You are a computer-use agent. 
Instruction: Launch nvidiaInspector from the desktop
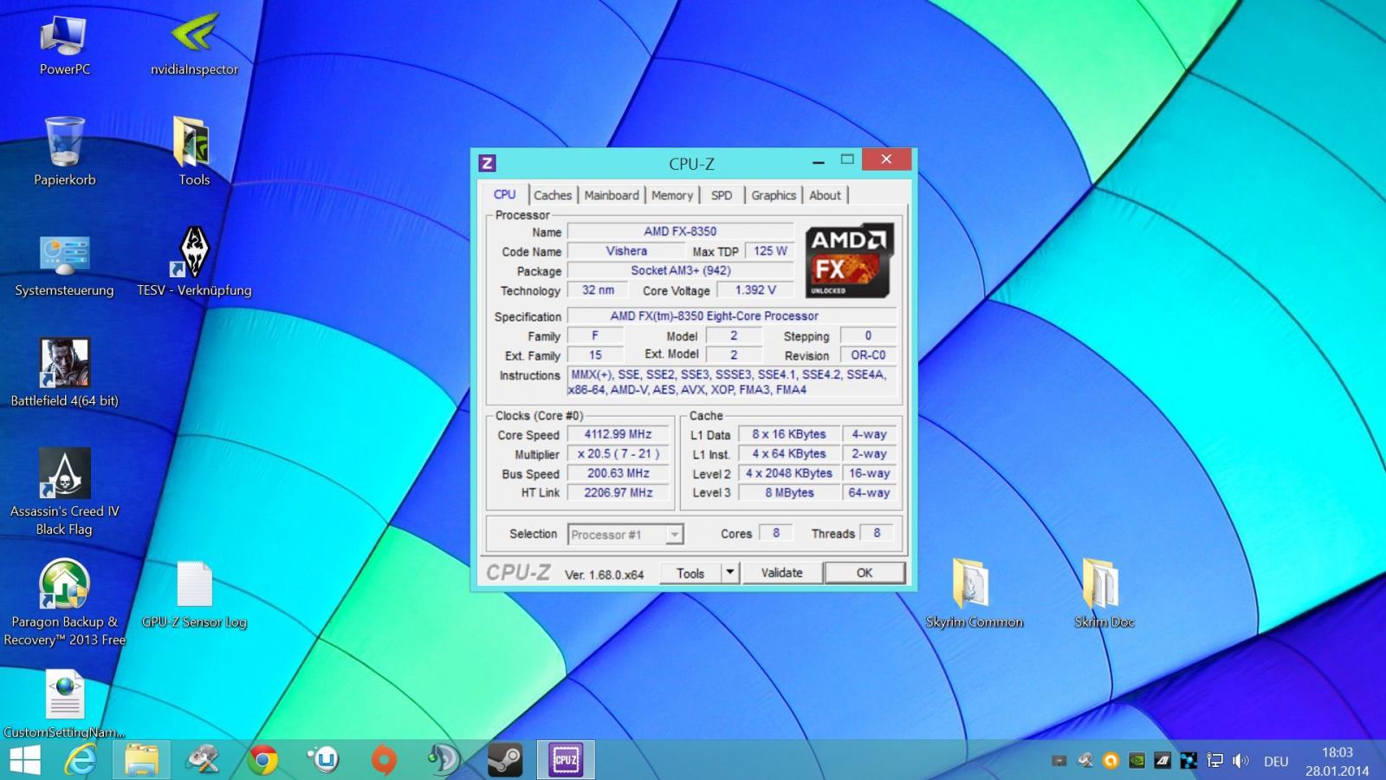tap(194, 45)
